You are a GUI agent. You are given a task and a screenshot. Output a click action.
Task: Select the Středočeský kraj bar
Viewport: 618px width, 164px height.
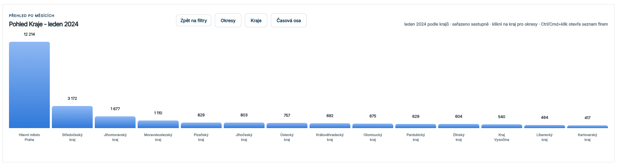tap(72, 117)
